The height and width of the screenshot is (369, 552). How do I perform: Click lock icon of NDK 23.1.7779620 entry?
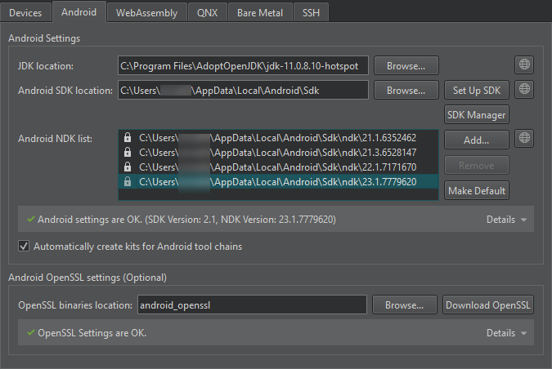pyautogui.click(x=128, y=182)
